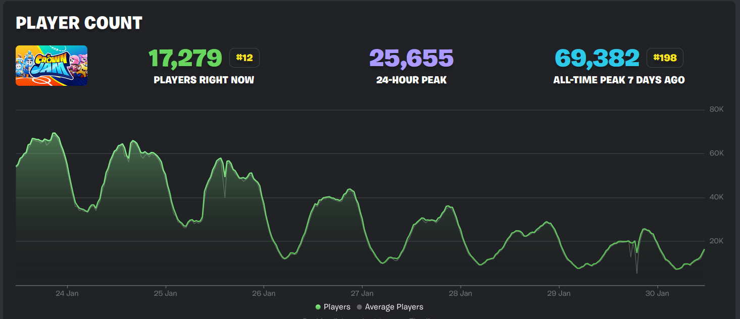740x319 pixels.
Task: Toggle the Players legend series
Action: tap(333, 307)
